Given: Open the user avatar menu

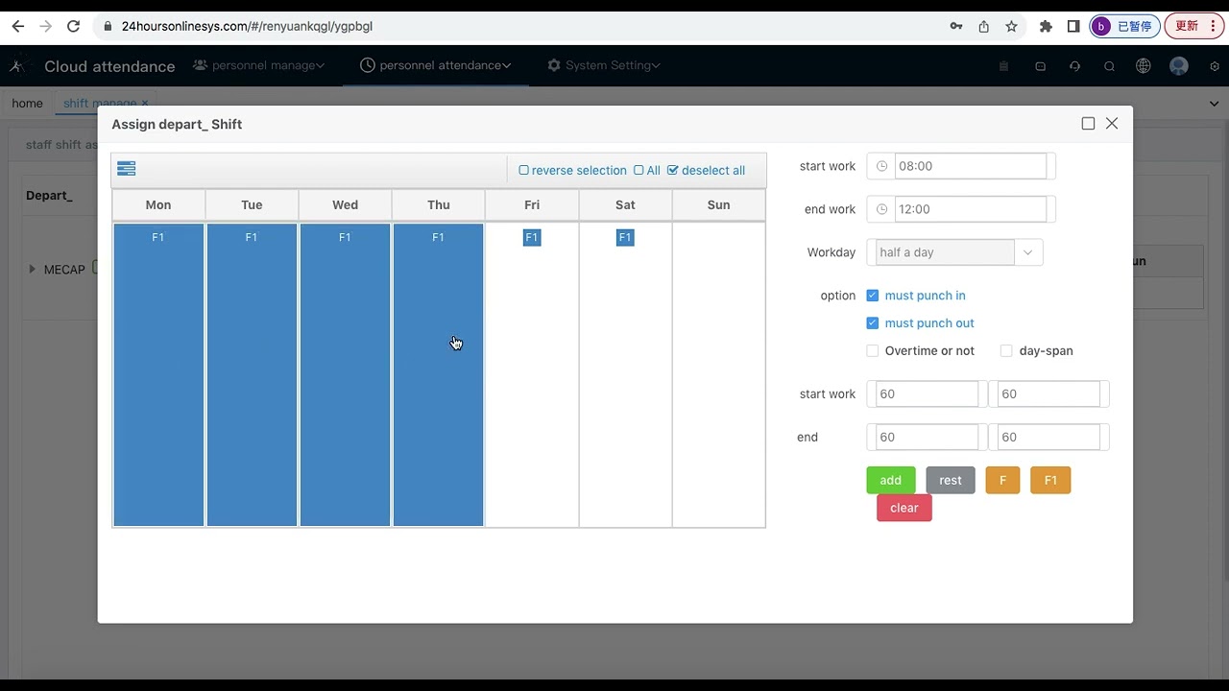Looking at the screenshot, I should pos(1179,66).
